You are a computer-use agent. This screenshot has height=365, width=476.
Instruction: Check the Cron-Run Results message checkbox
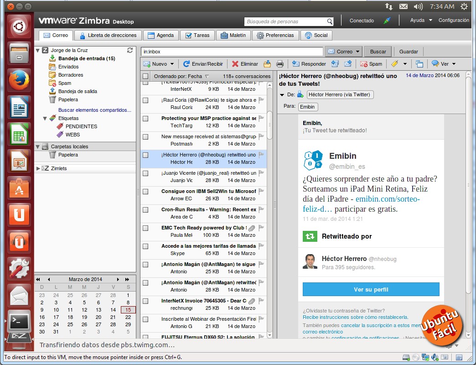tap(145, 209)
